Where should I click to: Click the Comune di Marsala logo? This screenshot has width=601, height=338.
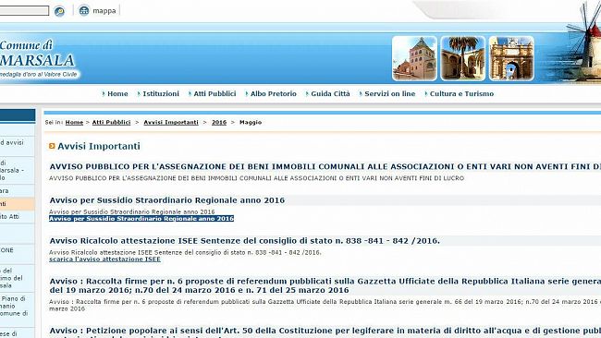pos(40,58)
